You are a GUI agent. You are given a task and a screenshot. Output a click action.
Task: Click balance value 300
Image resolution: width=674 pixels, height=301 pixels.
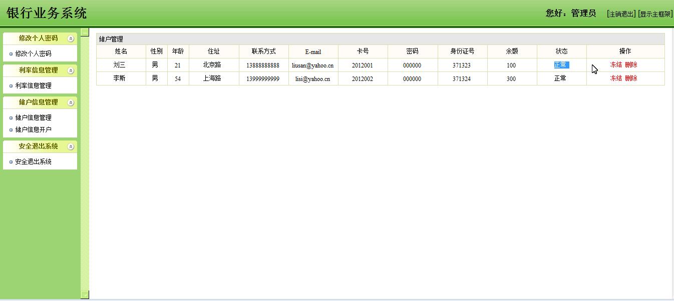511,79
